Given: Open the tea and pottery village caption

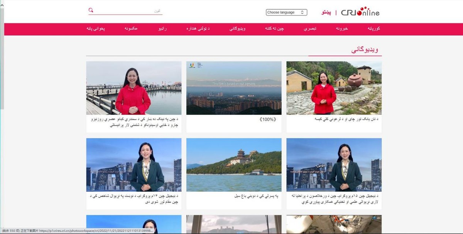Looking at the screenshot, I should [347, 119].
